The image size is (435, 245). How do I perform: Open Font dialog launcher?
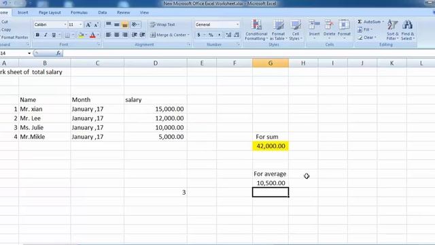(99, 44)
